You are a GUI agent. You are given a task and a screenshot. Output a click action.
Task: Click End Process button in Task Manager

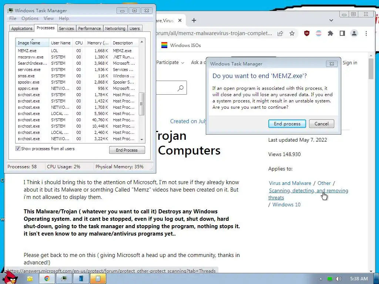[127, 150]
